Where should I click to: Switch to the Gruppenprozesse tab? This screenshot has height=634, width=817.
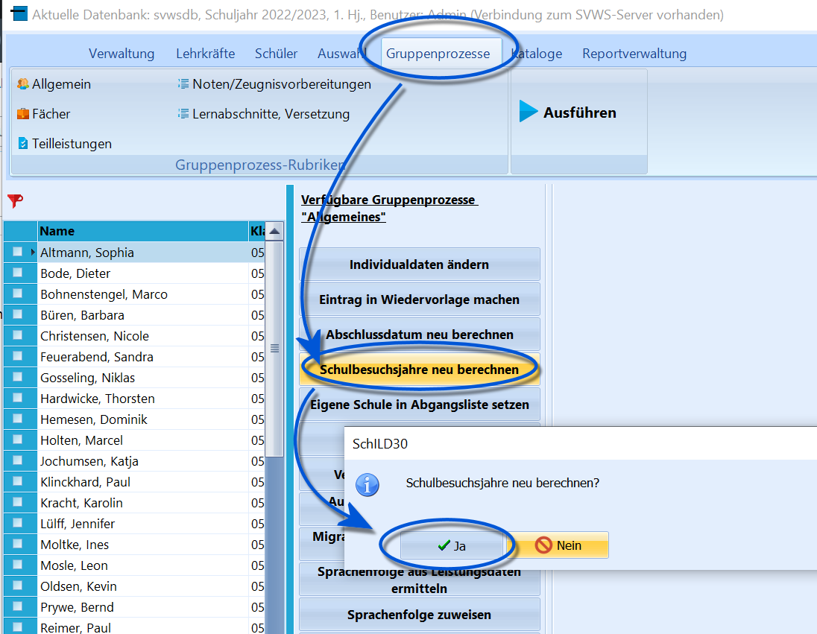coord(438,53)
